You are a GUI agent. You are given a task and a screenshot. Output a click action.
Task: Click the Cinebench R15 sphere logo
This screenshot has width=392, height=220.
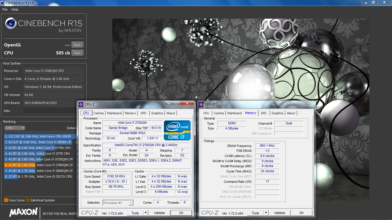coord(11,23)
